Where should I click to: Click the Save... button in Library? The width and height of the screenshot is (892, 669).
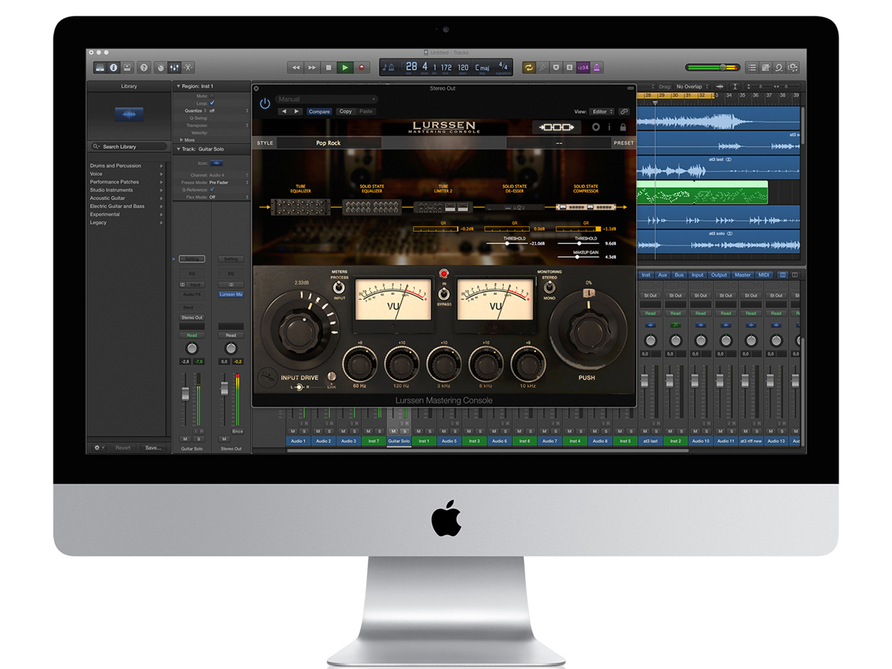(153, 447)
